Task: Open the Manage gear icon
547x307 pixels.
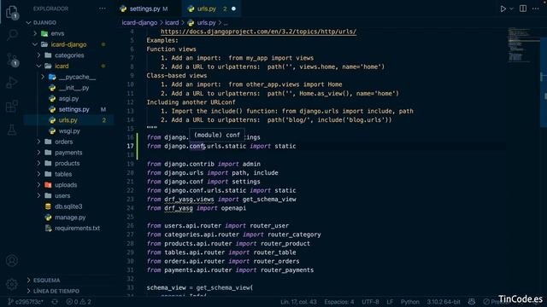Action: tap(12, 284)
